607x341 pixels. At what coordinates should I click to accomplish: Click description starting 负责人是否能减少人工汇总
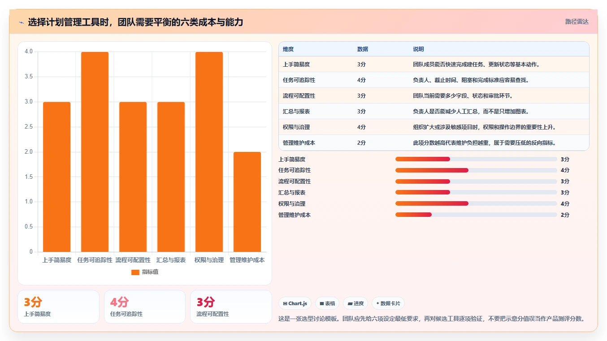point(471,112)
